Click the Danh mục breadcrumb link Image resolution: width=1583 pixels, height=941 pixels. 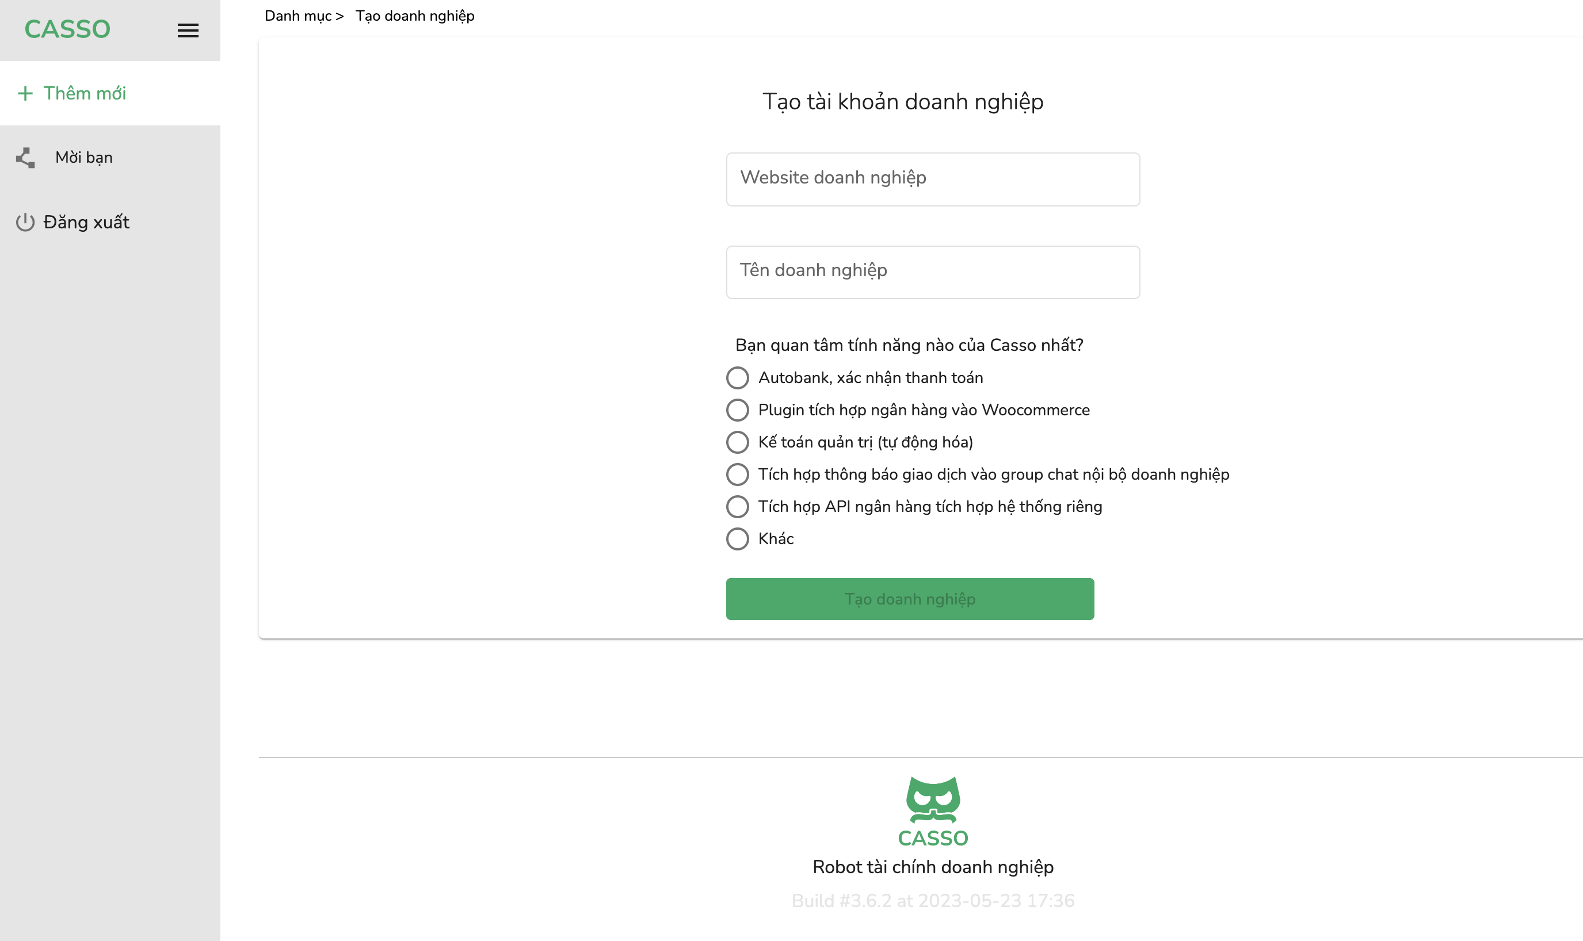pyautogui.click(x=298, y=16)
